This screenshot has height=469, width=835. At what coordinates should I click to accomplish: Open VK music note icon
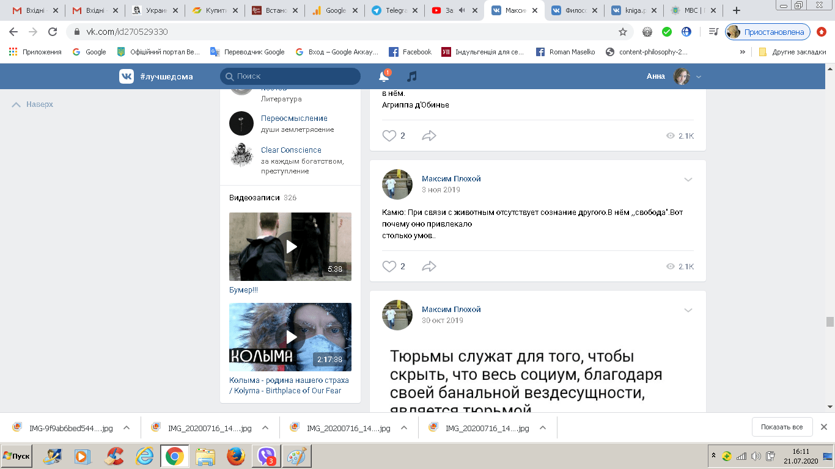[x=412, y=76]
